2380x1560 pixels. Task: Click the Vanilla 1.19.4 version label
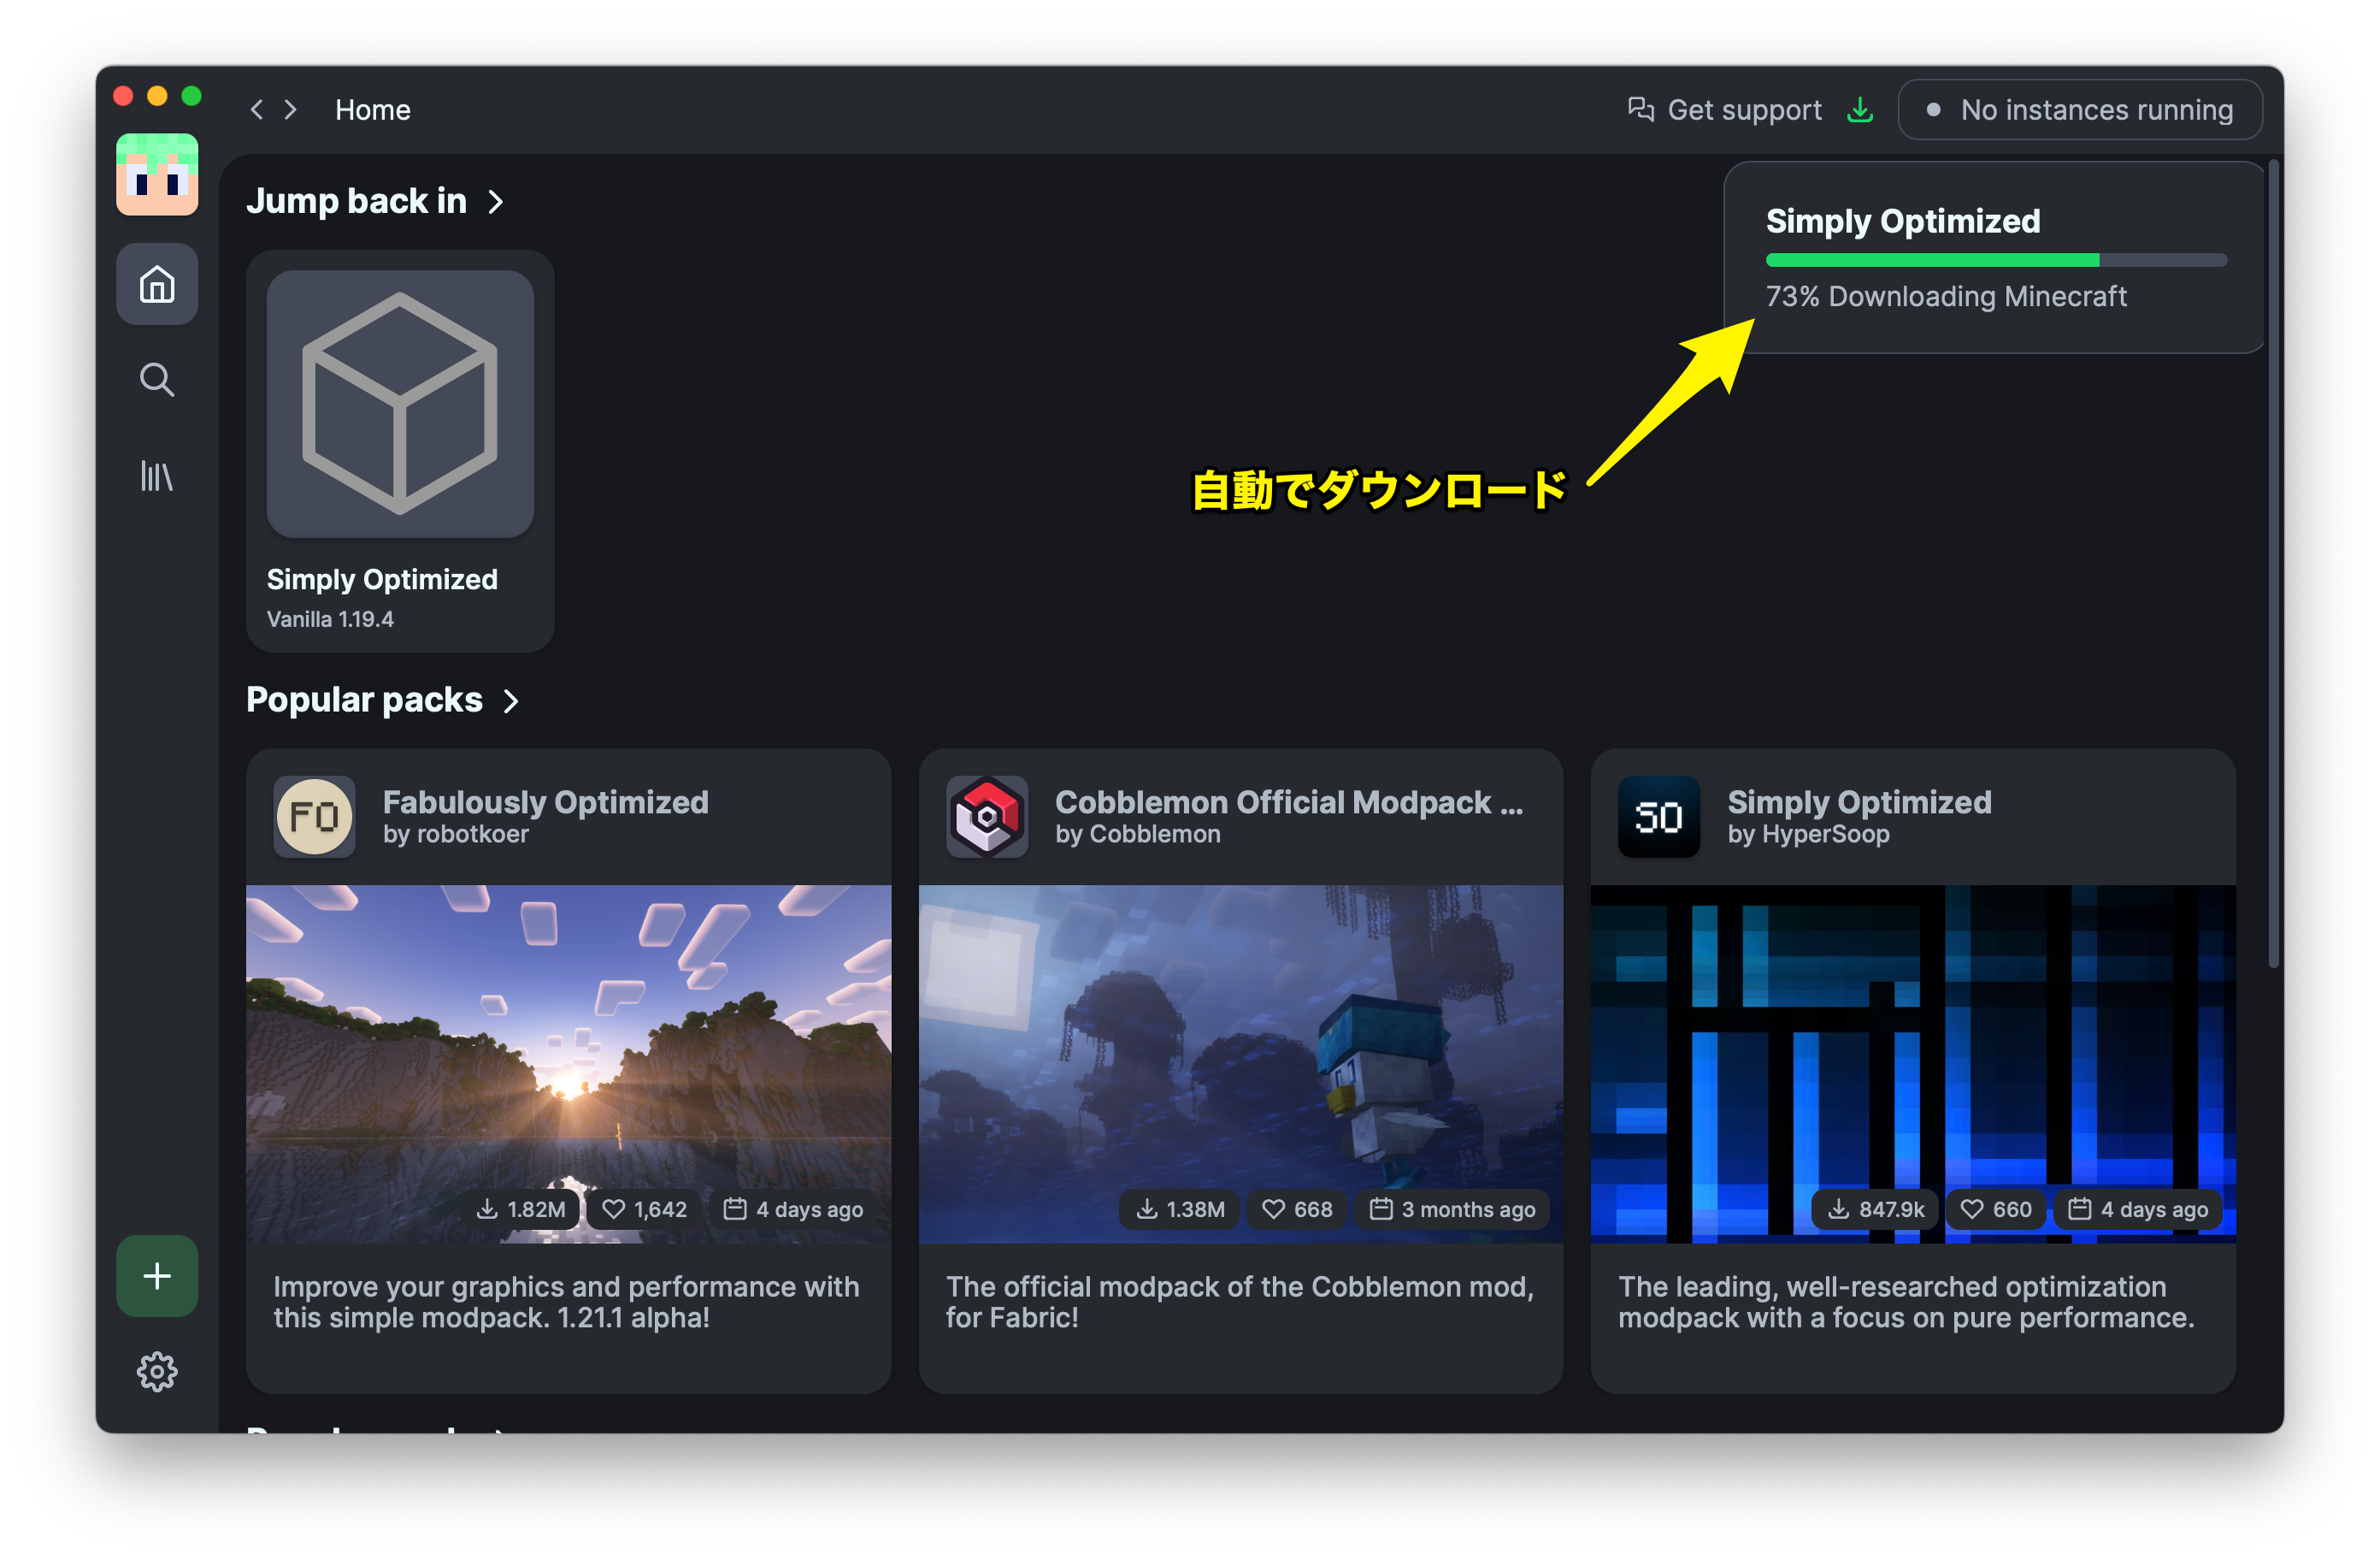[330, 618]
